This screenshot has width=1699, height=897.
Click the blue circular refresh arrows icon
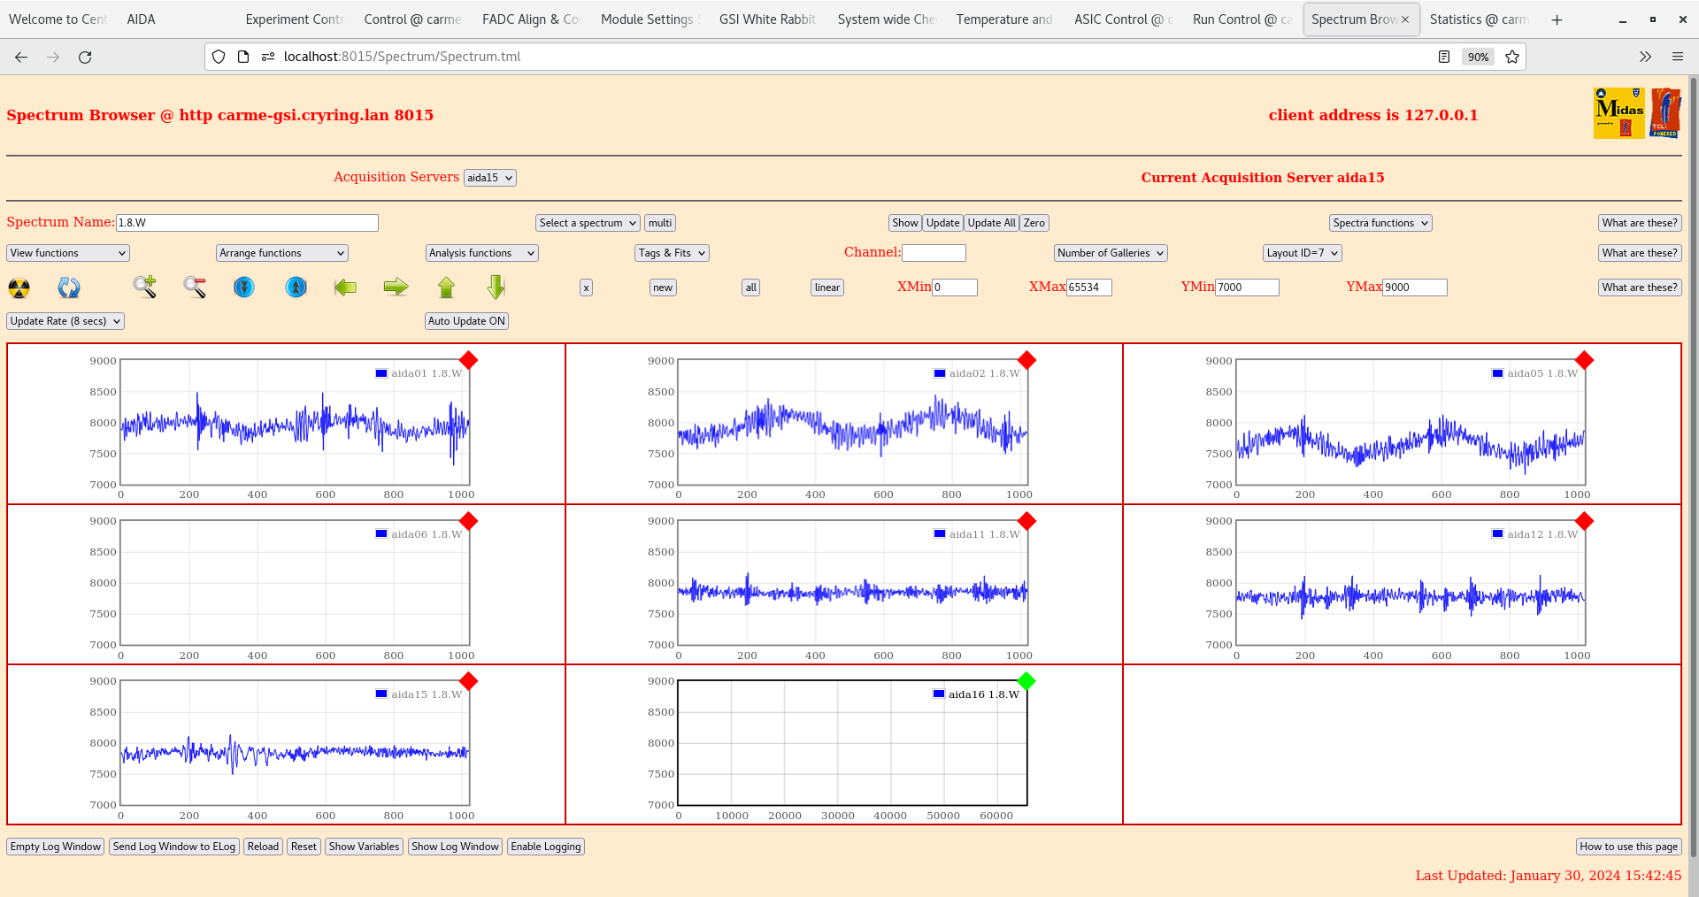(69, 287)
